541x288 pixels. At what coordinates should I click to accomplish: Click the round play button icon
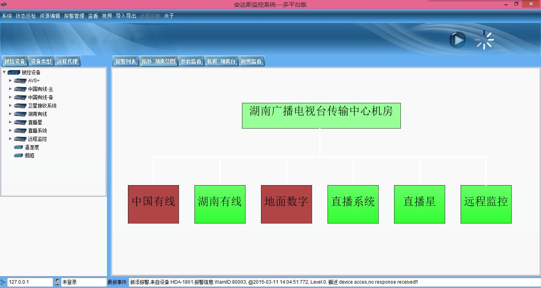click(458, 40)
